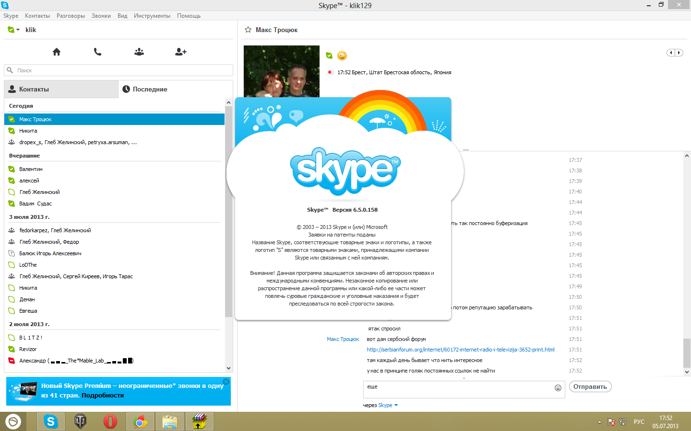Open WinRAR from the taskbar
691x431 pixels.
(199, 421)
